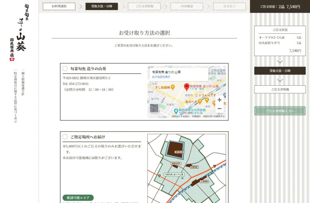This screenshot has width=310, height=203.
Task: Click the Google logo on the map
Action: coord(186,113)
